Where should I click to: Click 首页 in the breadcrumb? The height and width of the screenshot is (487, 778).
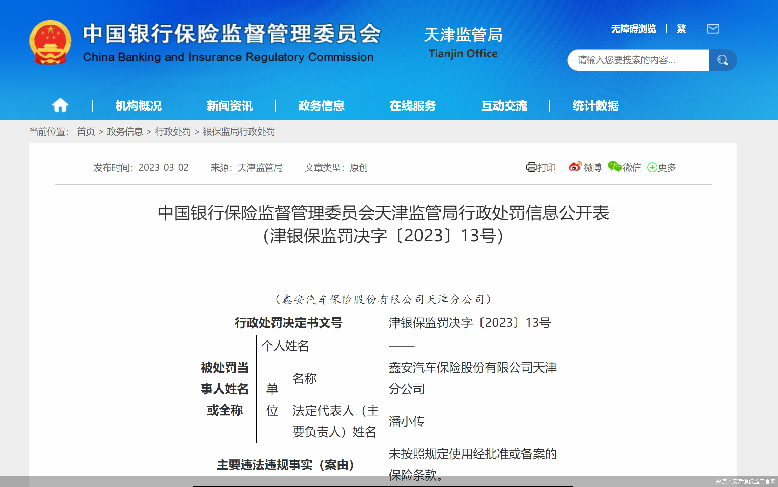86,132
